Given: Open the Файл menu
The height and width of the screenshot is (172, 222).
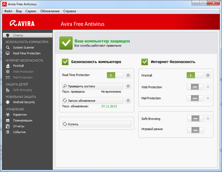Looking at the screenshot, I should tap(8, 11).
